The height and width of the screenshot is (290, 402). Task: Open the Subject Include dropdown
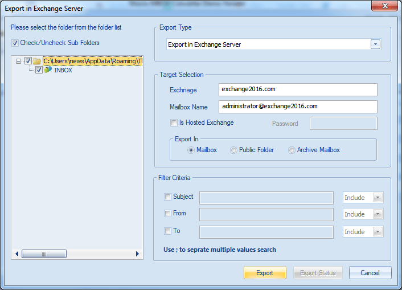point(377,198)
